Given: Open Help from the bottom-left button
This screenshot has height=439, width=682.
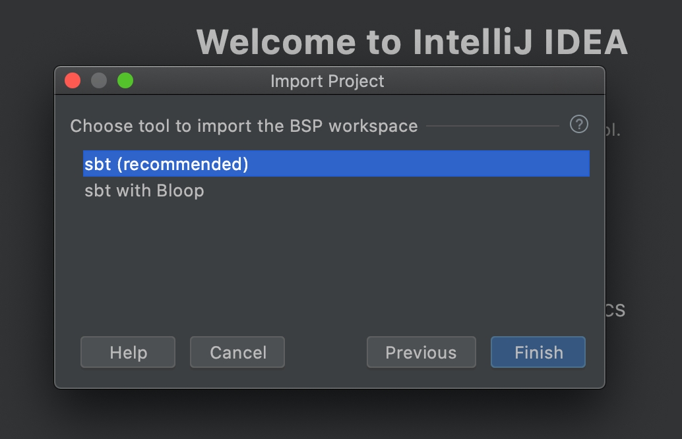Looking at the screenshot, I should (128, 353).
